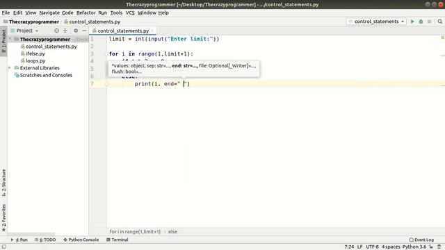Open the control_statements run configuration dropdown
445x250 pixels.
[x=376, y=22]
